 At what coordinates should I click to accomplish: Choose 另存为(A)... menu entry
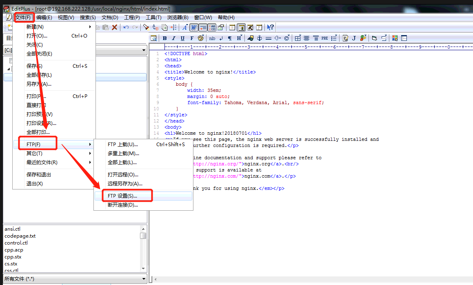coord(54,84)
